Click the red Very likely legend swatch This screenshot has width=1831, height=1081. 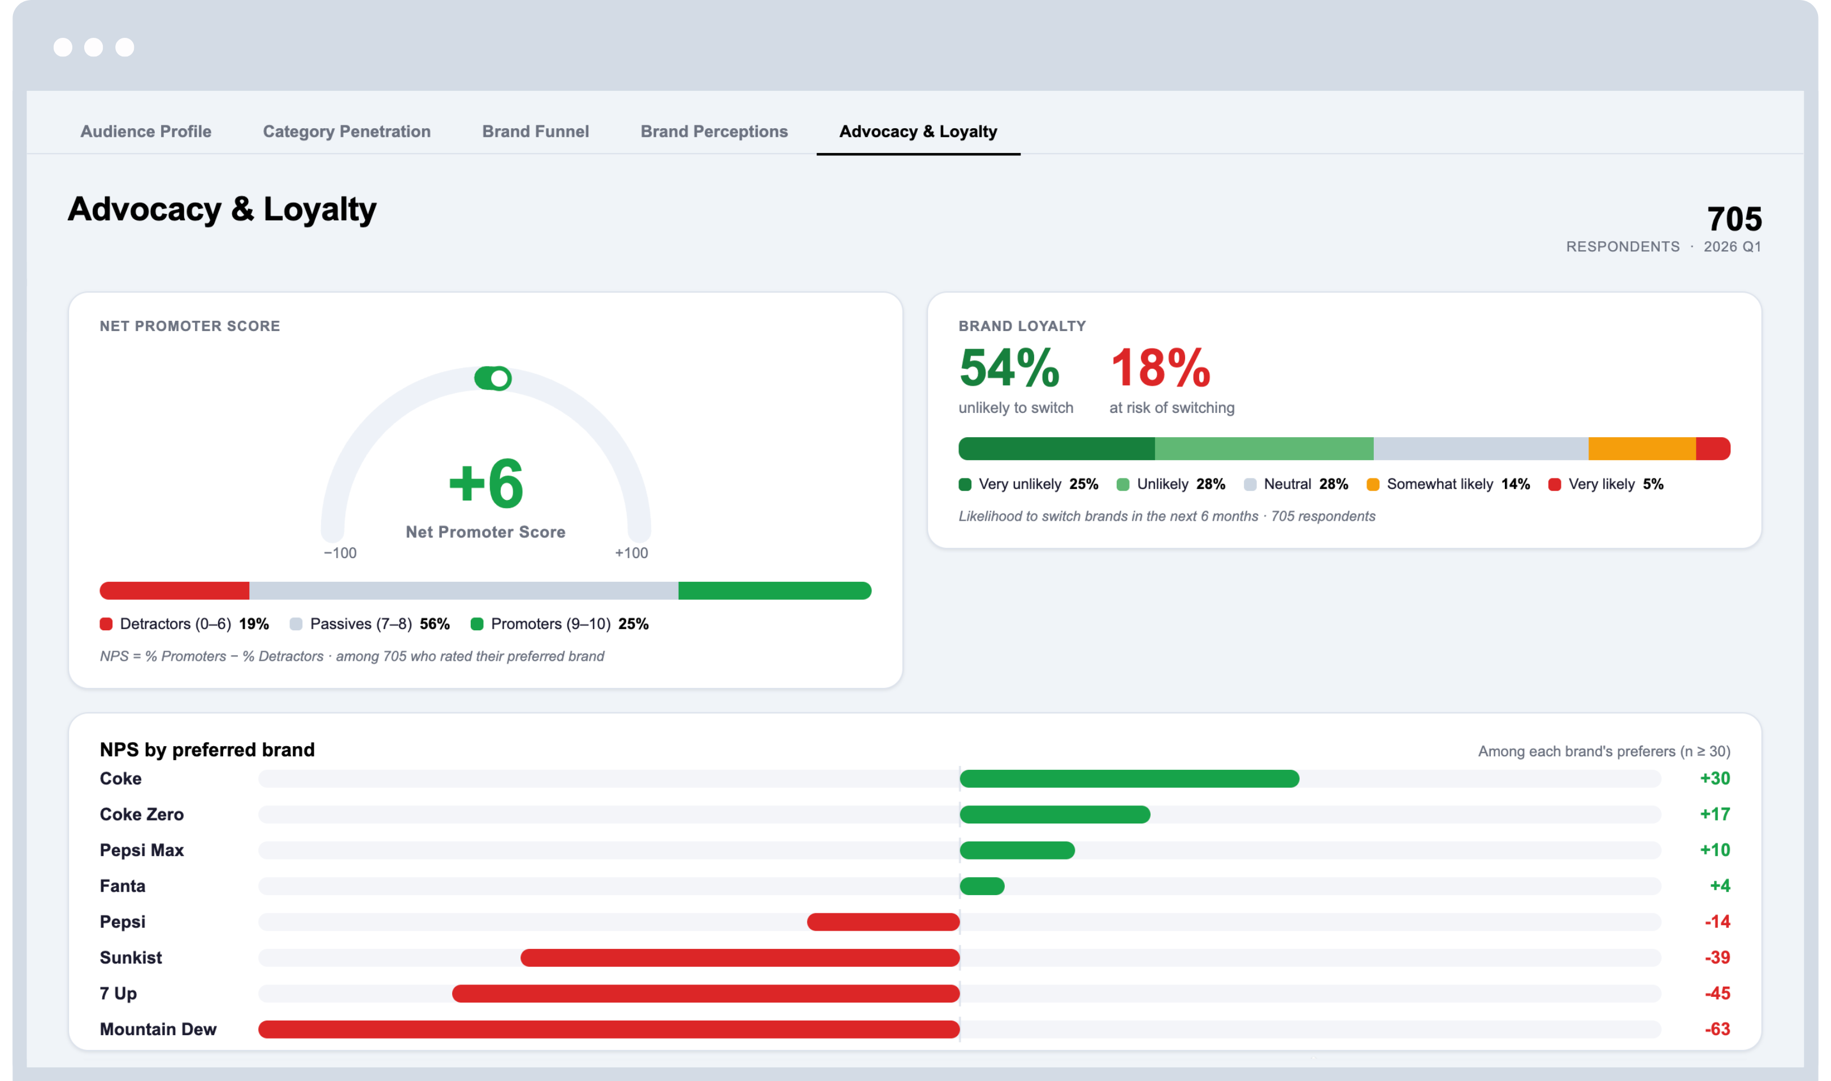[x=1555, y=485]
